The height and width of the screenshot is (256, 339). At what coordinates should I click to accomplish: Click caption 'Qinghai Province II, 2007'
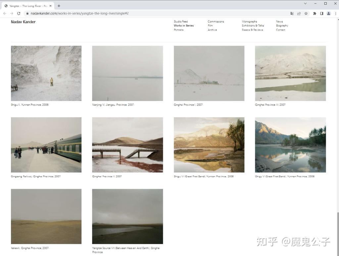pos(107,177)
